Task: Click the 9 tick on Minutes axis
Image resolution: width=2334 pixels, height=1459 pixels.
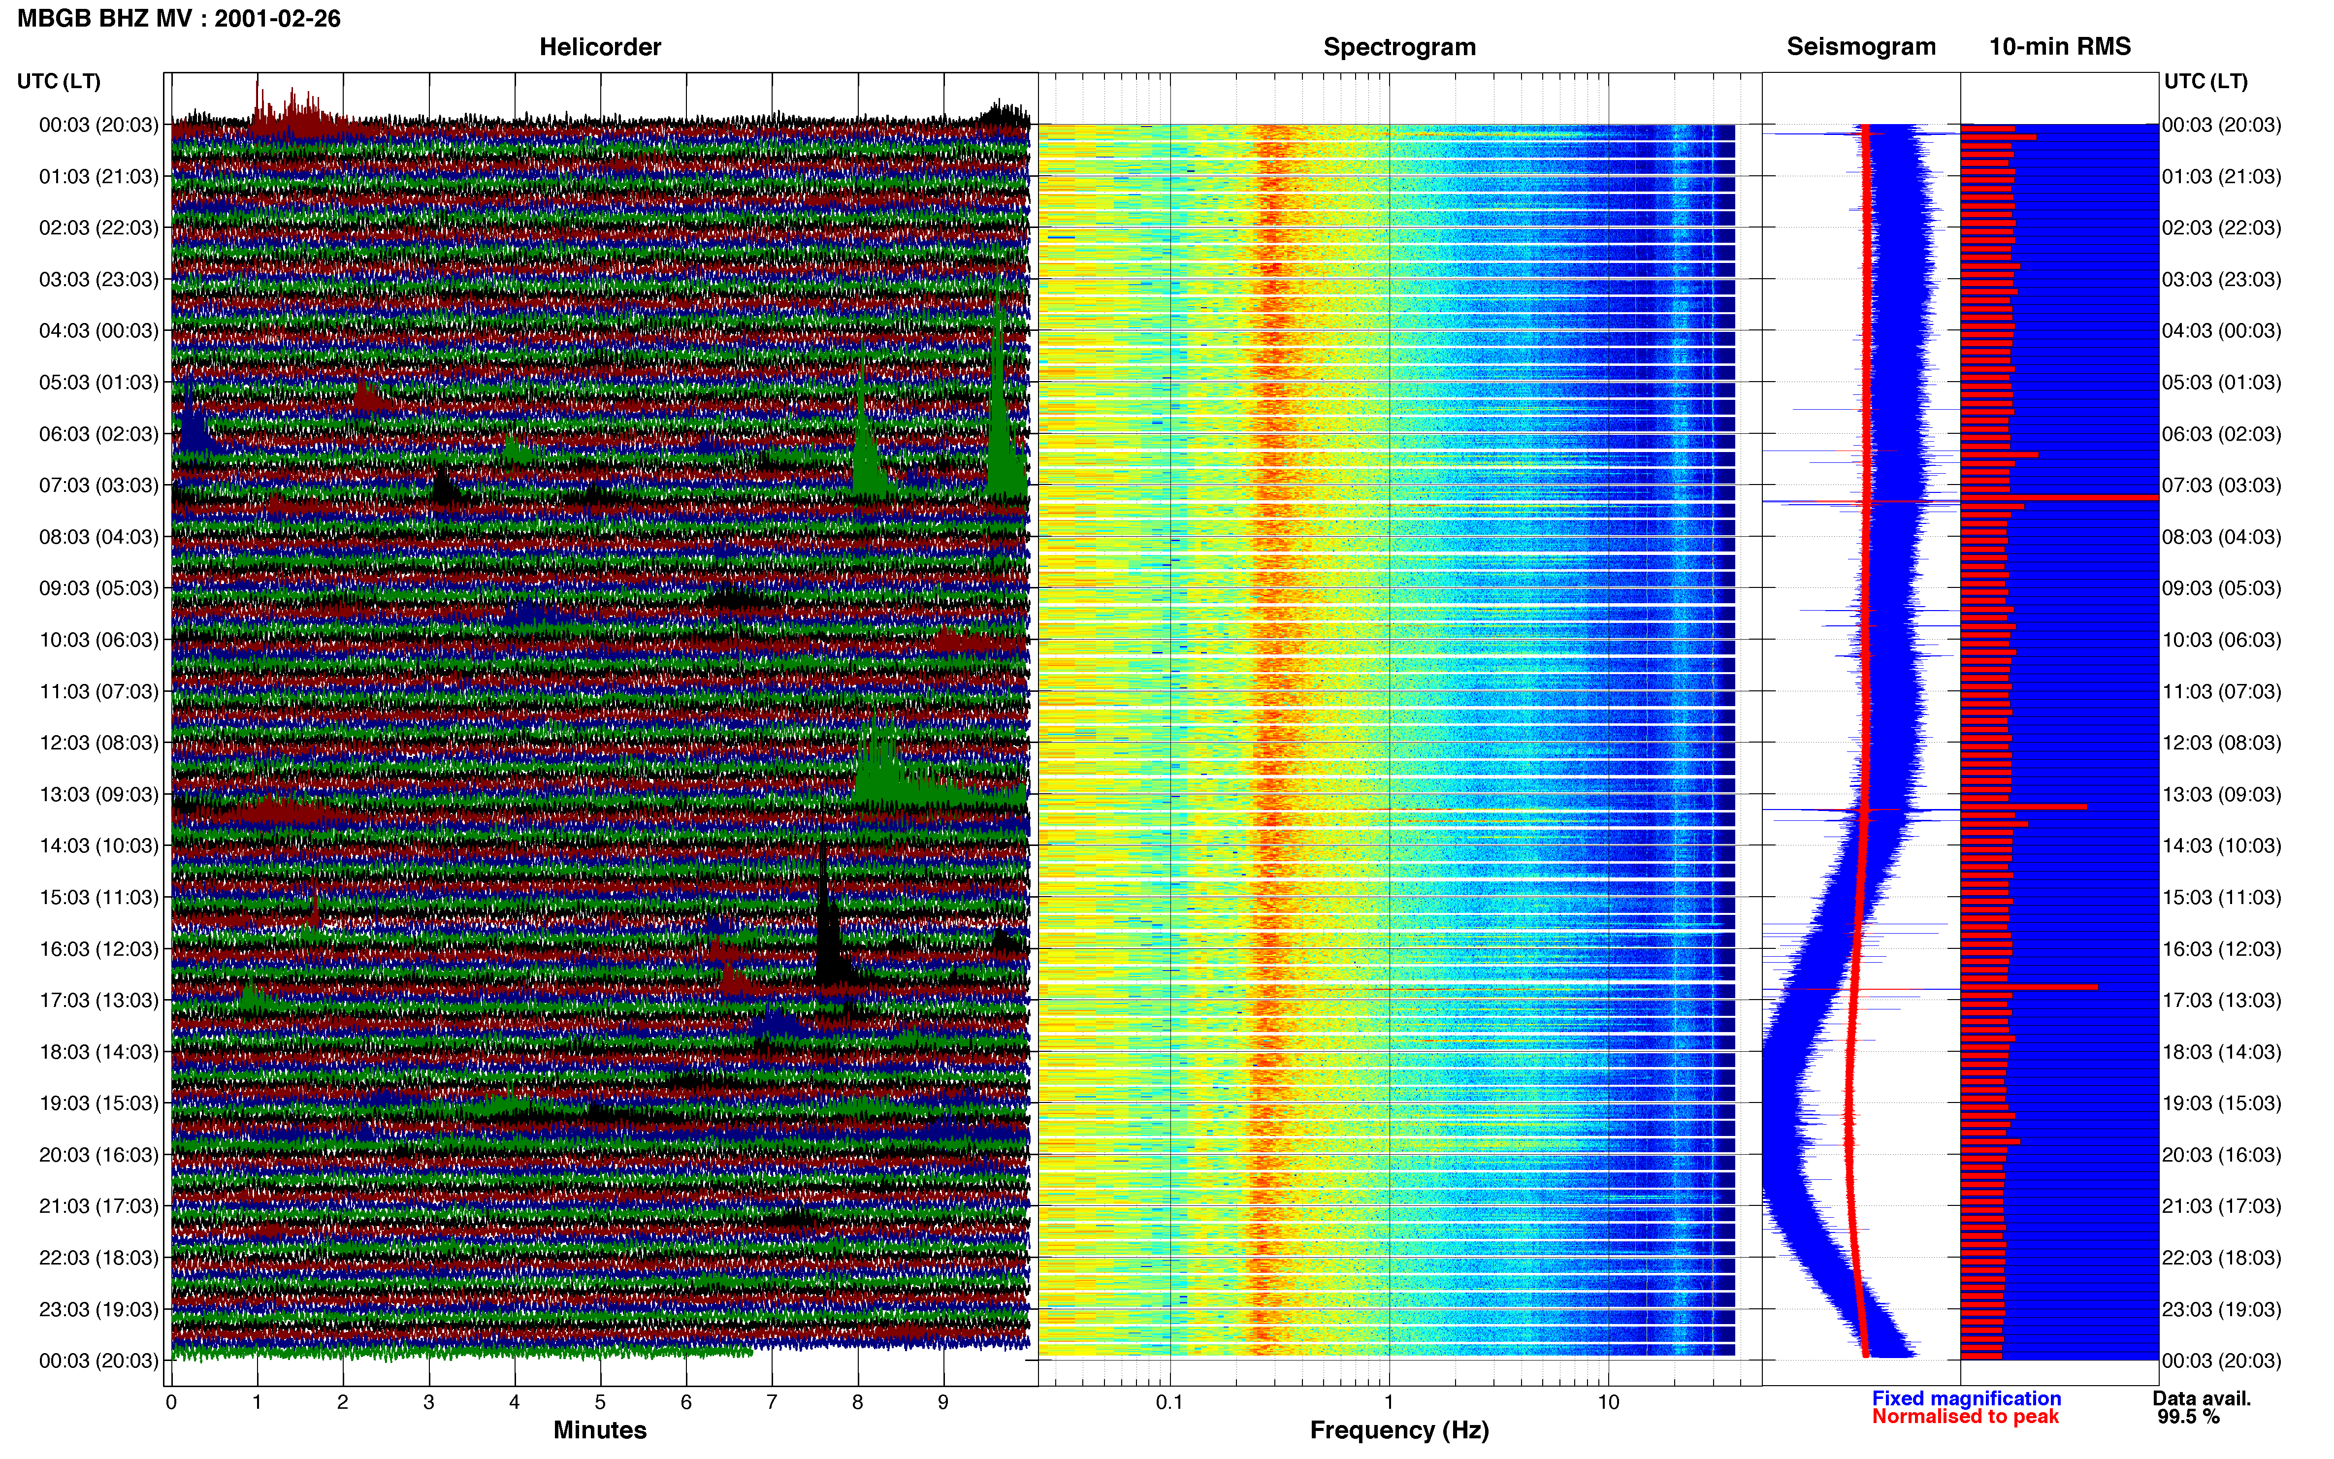Action: pos(943,1403)
